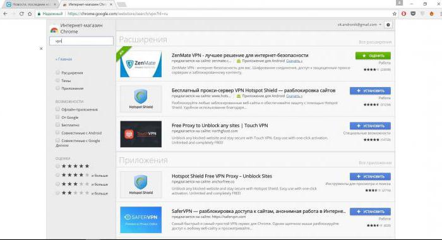Screen dimensions: 442x240
Task: Enable the От Google checkbox
Action: 58,117
